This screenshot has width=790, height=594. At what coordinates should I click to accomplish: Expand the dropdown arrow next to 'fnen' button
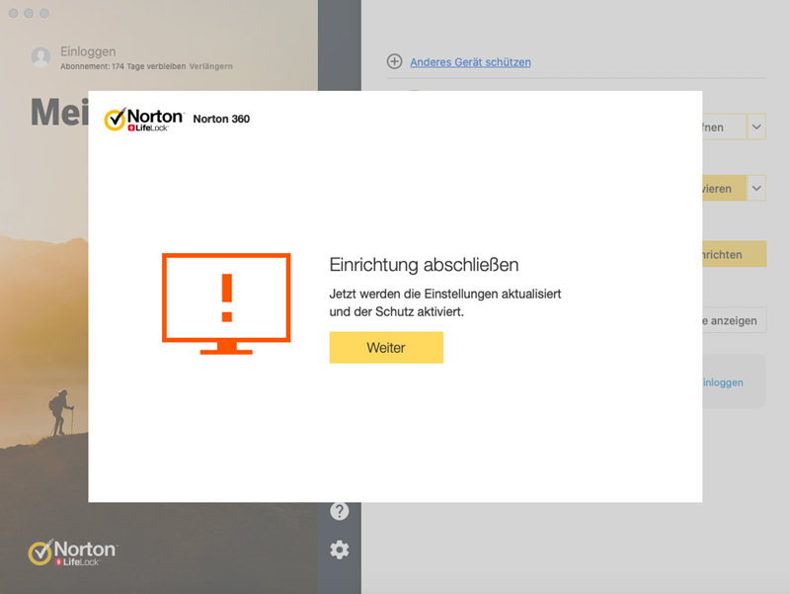756,127
